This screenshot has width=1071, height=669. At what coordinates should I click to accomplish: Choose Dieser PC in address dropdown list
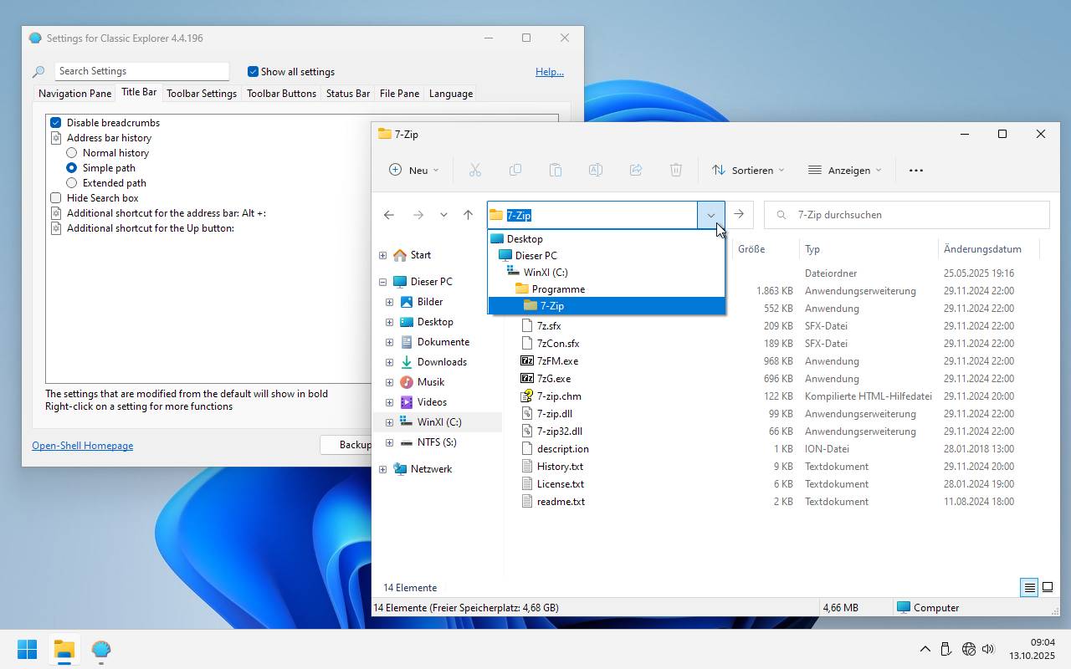point(607,256)
